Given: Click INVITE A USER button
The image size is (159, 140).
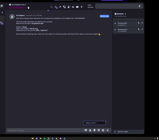Looking at the screenshot, I should coord(128,132).
